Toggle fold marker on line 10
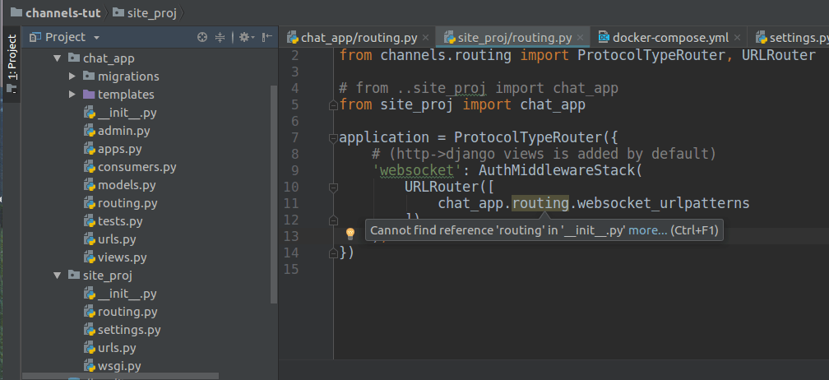Screen dimensions: 829x380 click(x=332, y=187)
